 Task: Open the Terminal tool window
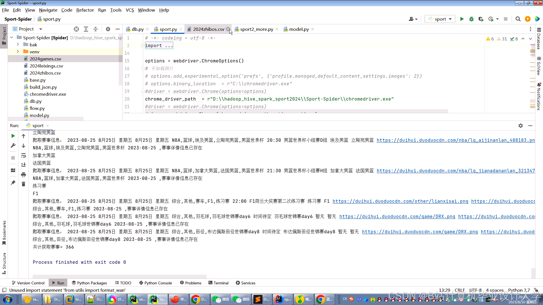(x=218, y=283)
